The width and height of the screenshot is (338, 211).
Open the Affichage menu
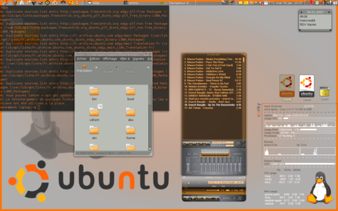110,59
